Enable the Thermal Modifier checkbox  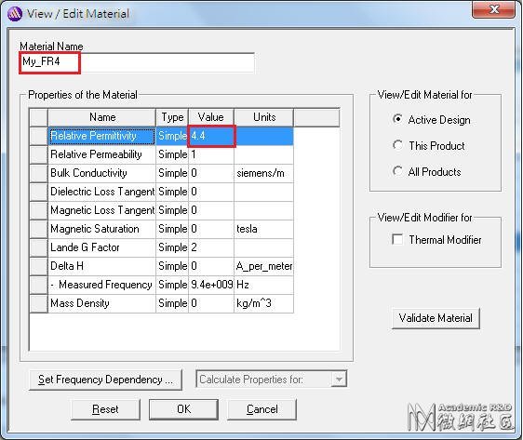coord(397,239)
